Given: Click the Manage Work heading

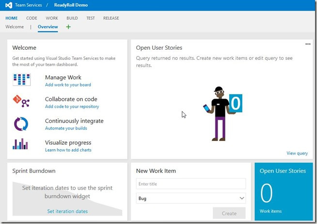Looking at the screenshot, I should click(63, 78).
